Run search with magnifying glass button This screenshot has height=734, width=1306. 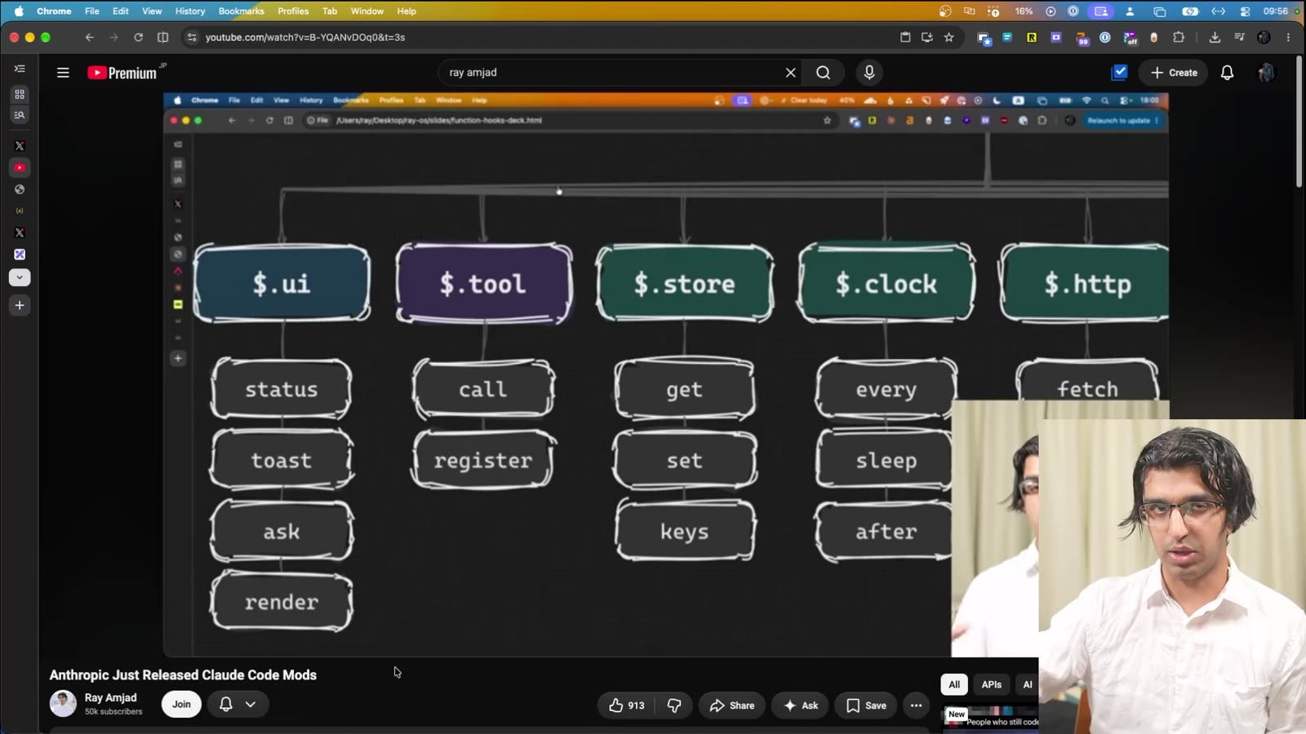pos(823,73)
